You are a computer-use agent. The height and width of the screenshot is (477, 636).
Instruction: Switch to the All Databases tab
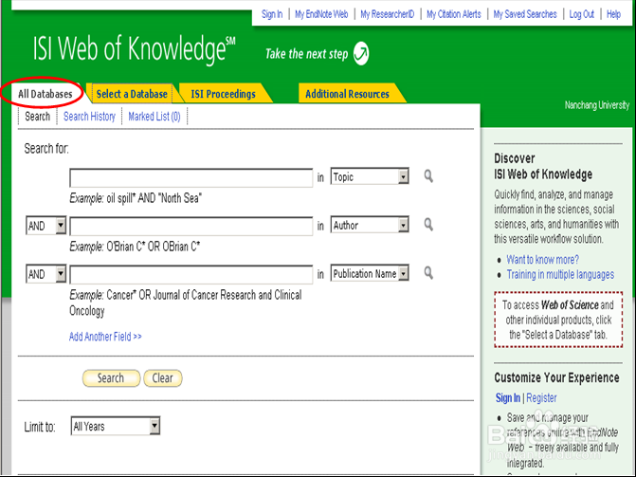(x=45, y=94)
